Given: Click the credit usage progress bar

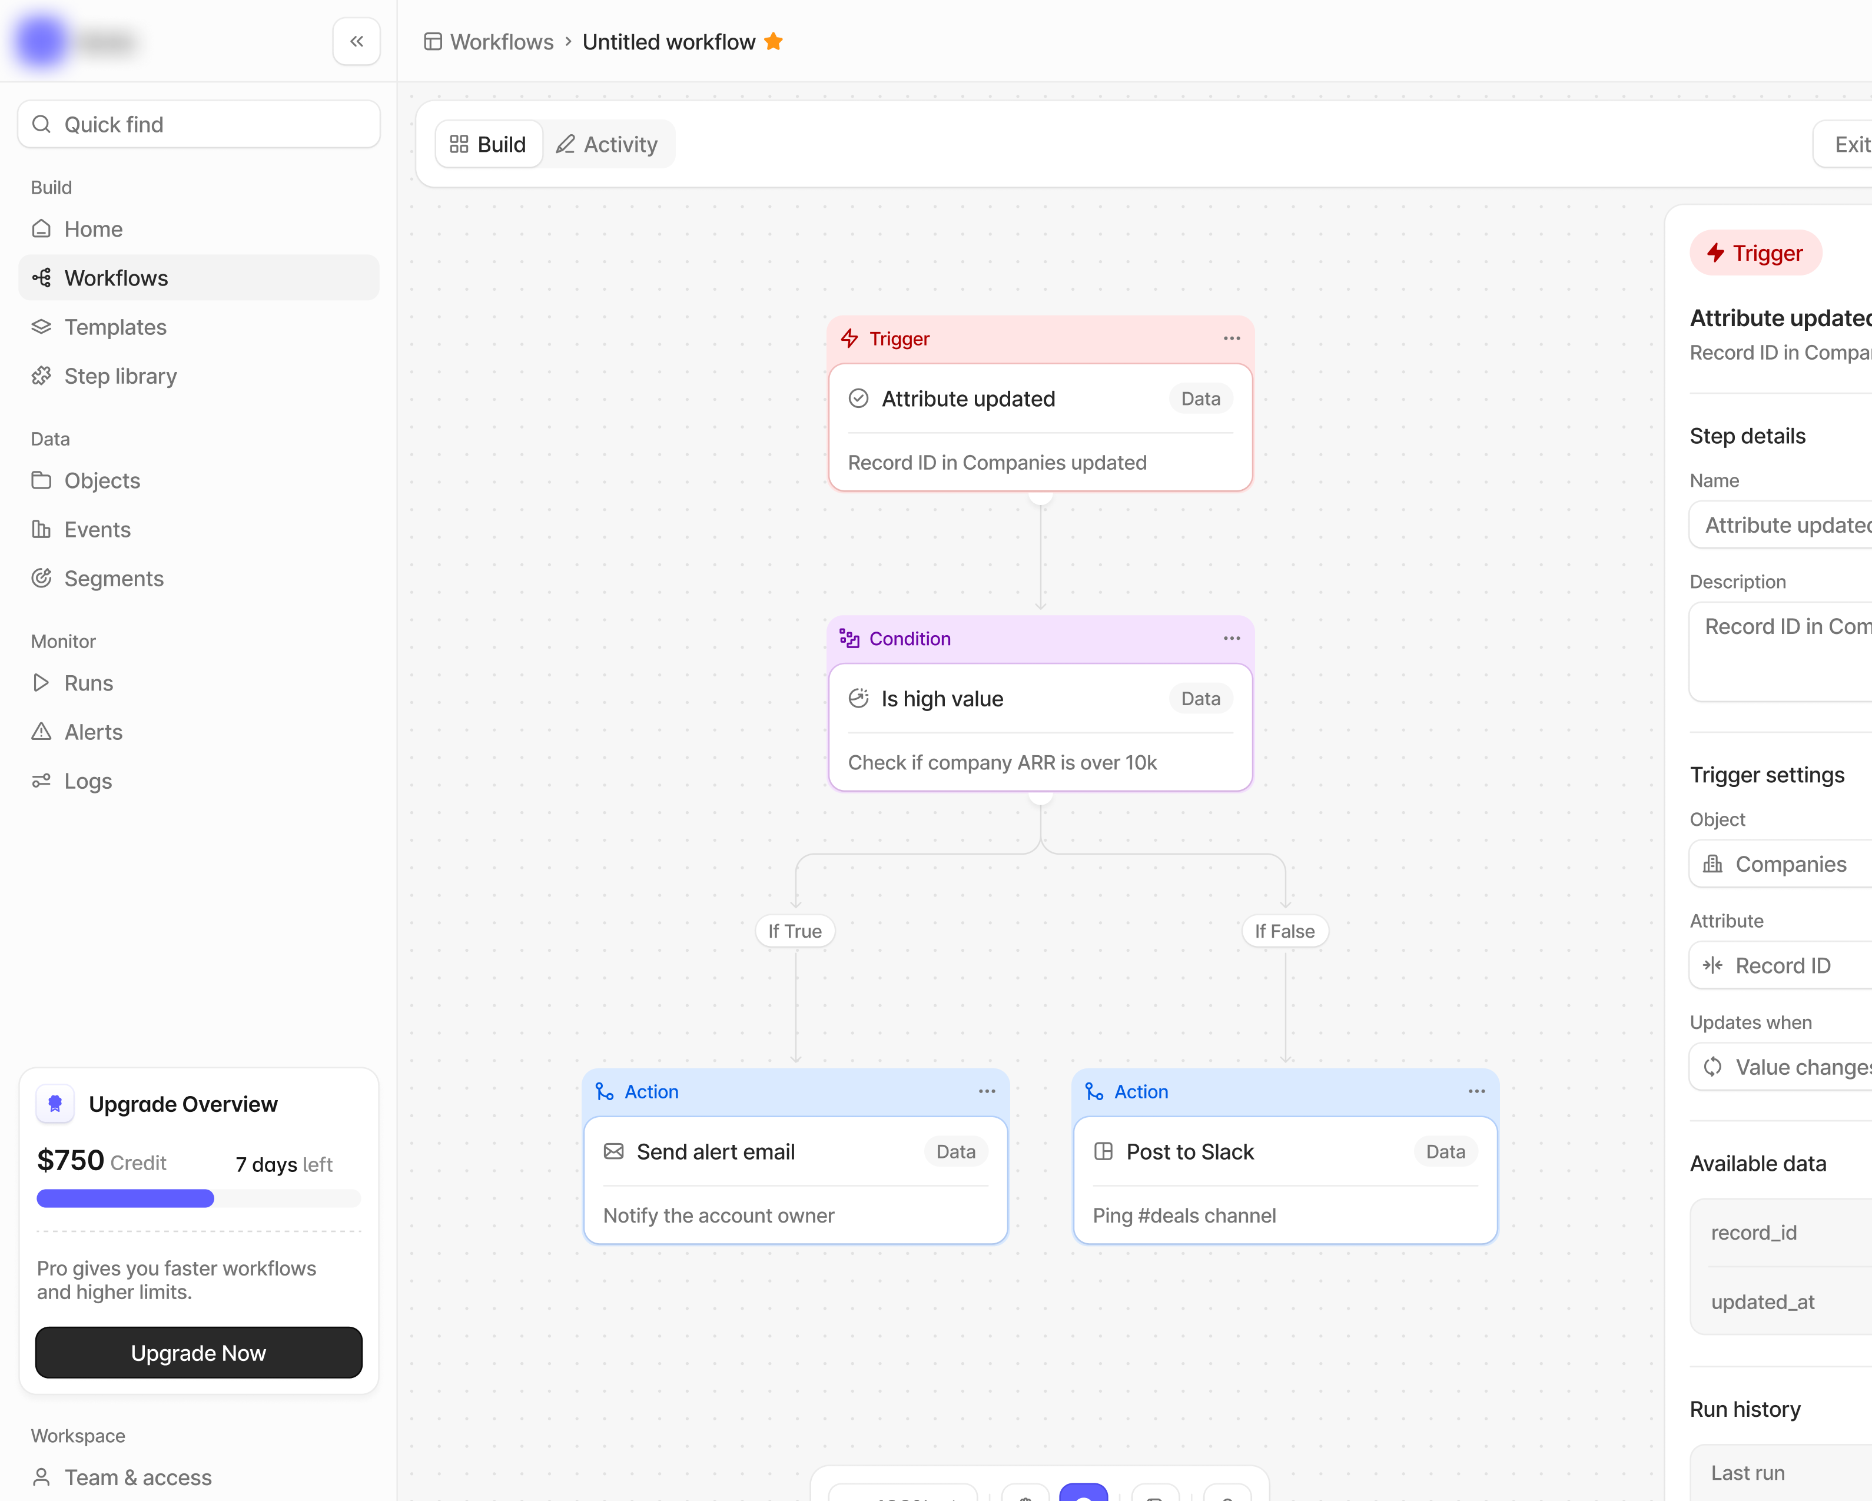Looking at the screenshot, I should (199, 1199).
